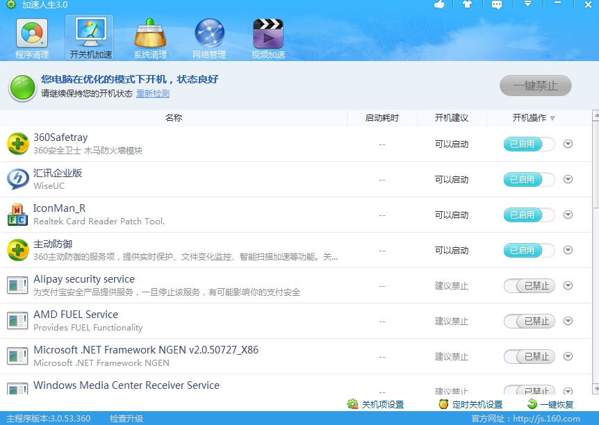This screenshot has width=599, height=425.
Task: Click the vertical scrollbar of startup list
Action: tap(596, 160)
